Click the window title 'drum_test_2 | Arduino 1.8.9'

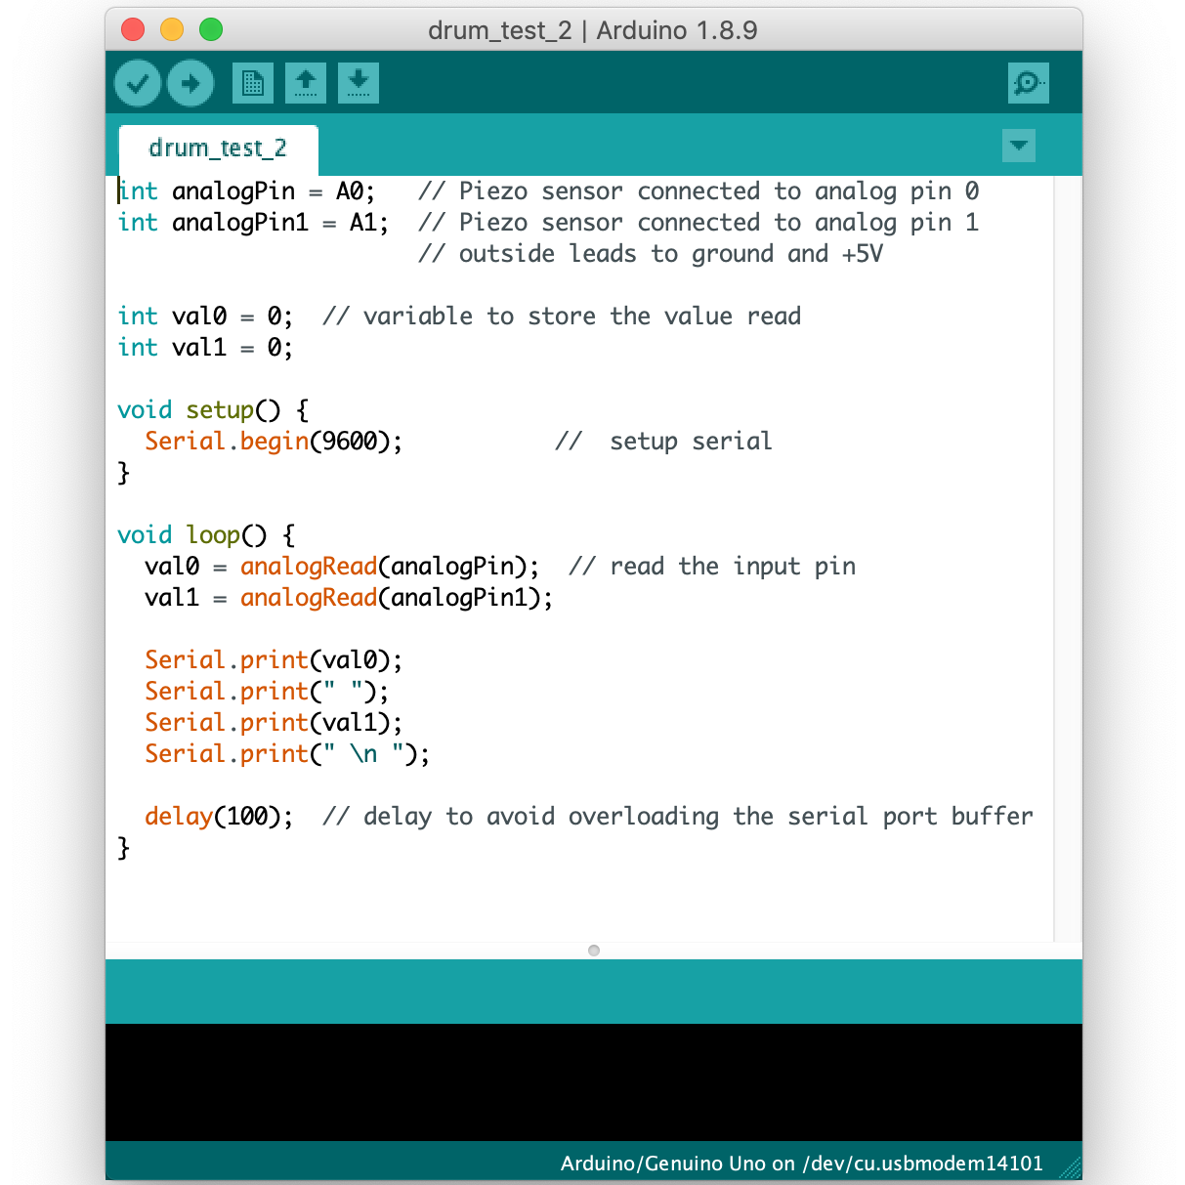click(593, 30)
